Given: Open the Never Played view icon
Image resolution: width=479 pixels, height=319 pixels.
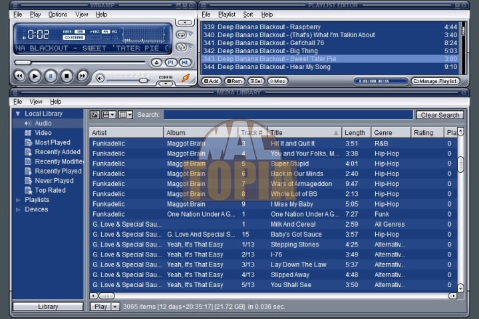Looking at the screenshot, I should [28, 181].
